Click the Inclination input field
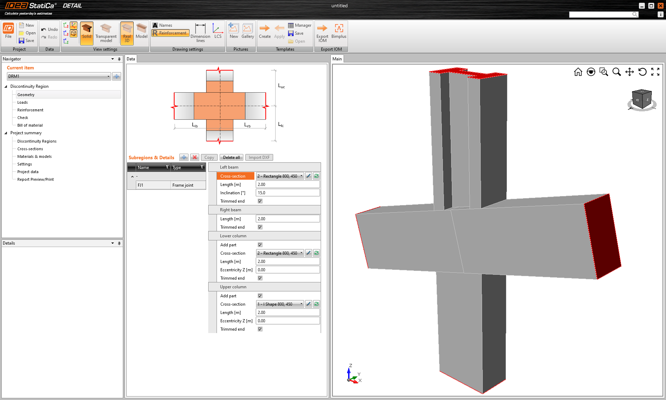666x400 pixels. (x=288, y=193)
